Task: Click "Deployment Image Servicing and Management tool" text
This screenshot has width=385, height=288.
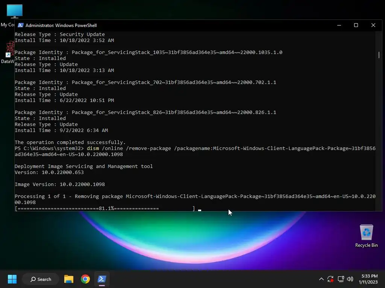Action: tap(84, 166)
